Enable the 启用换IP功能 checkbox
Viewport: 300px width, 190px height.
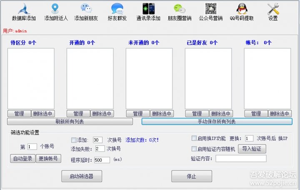point(194,138)
